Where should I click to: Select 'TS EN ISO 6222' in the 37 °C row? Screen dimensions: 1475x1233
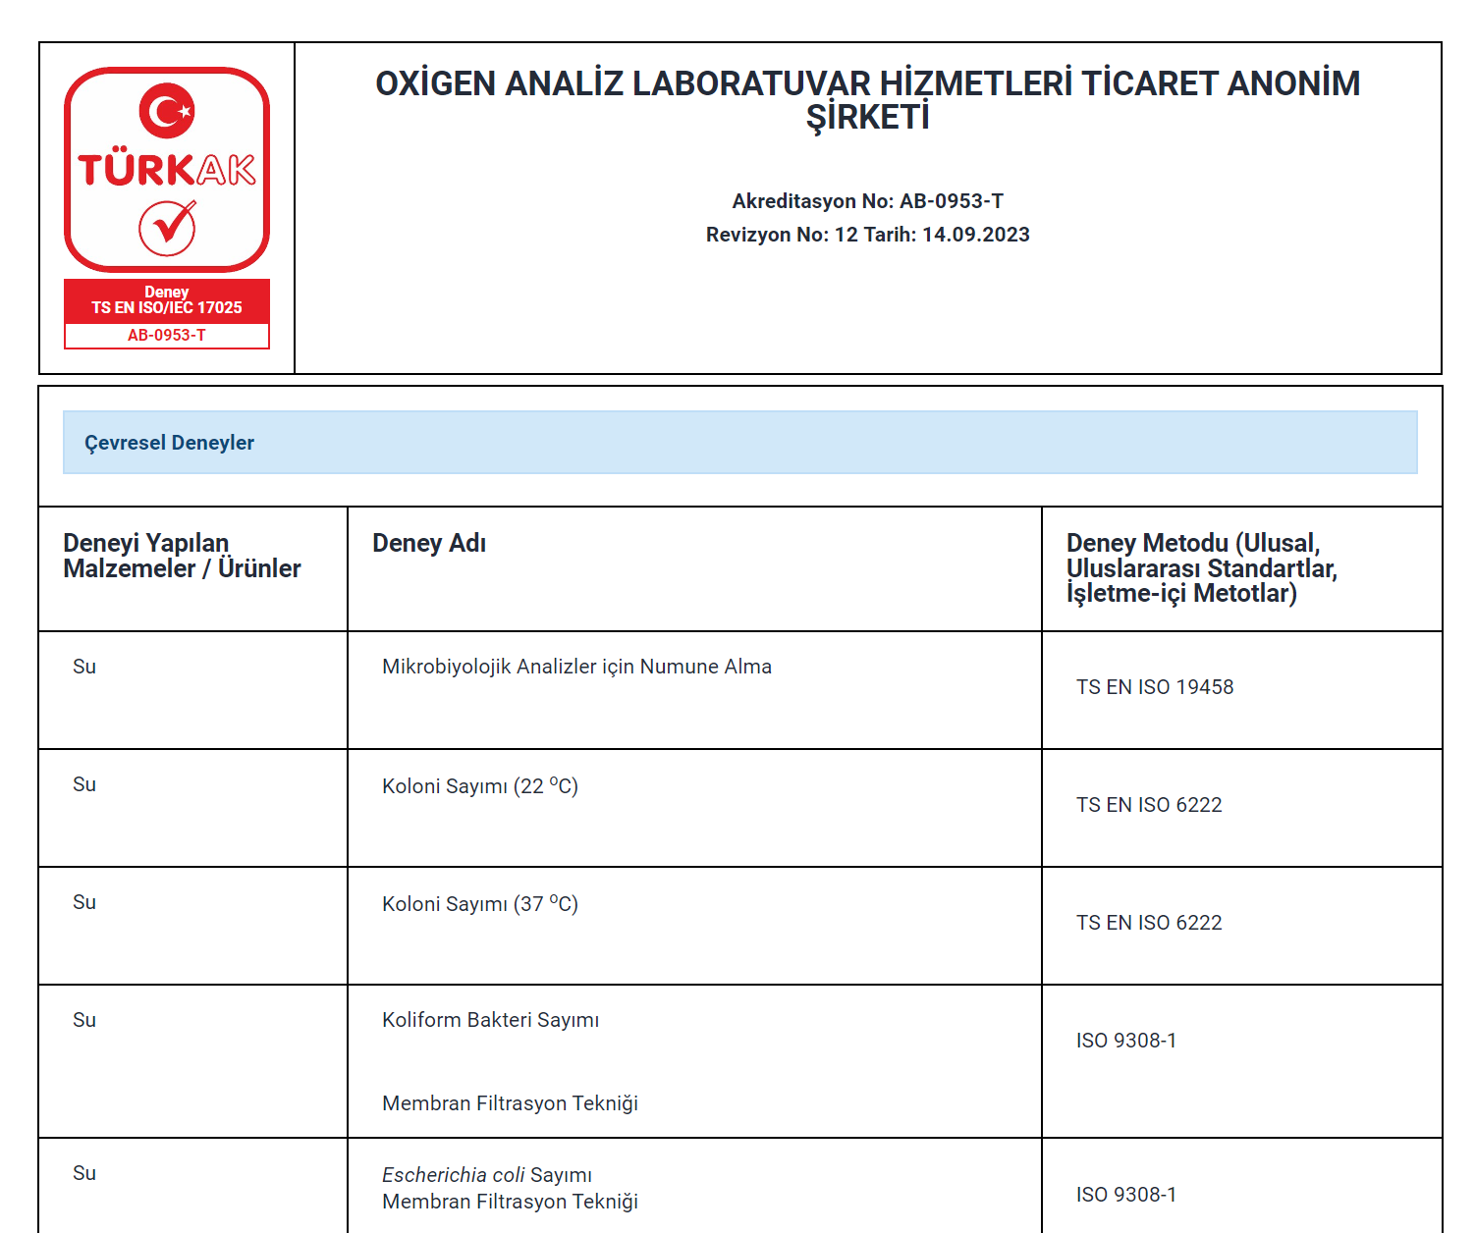click(1149, 923)
